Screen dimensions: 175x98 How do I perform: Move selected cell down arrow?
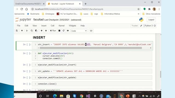point(46,31)
